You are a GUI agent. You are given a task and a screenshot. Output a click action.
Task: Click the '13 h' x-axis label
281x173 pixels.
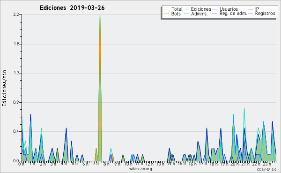point(160,164)
